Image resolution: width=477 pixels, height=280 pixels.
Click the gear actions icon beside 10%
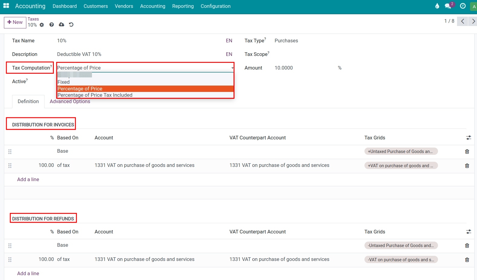(x=42, y=25)
